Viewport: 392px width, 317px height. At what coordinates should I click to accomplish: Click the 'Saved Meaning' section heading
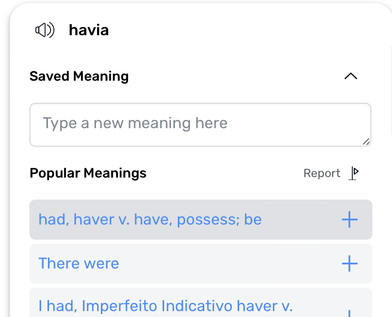79,76
